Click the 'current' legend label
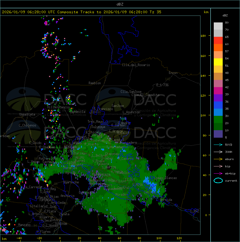This screenshot has height=242, width=240. coord(231,181)
